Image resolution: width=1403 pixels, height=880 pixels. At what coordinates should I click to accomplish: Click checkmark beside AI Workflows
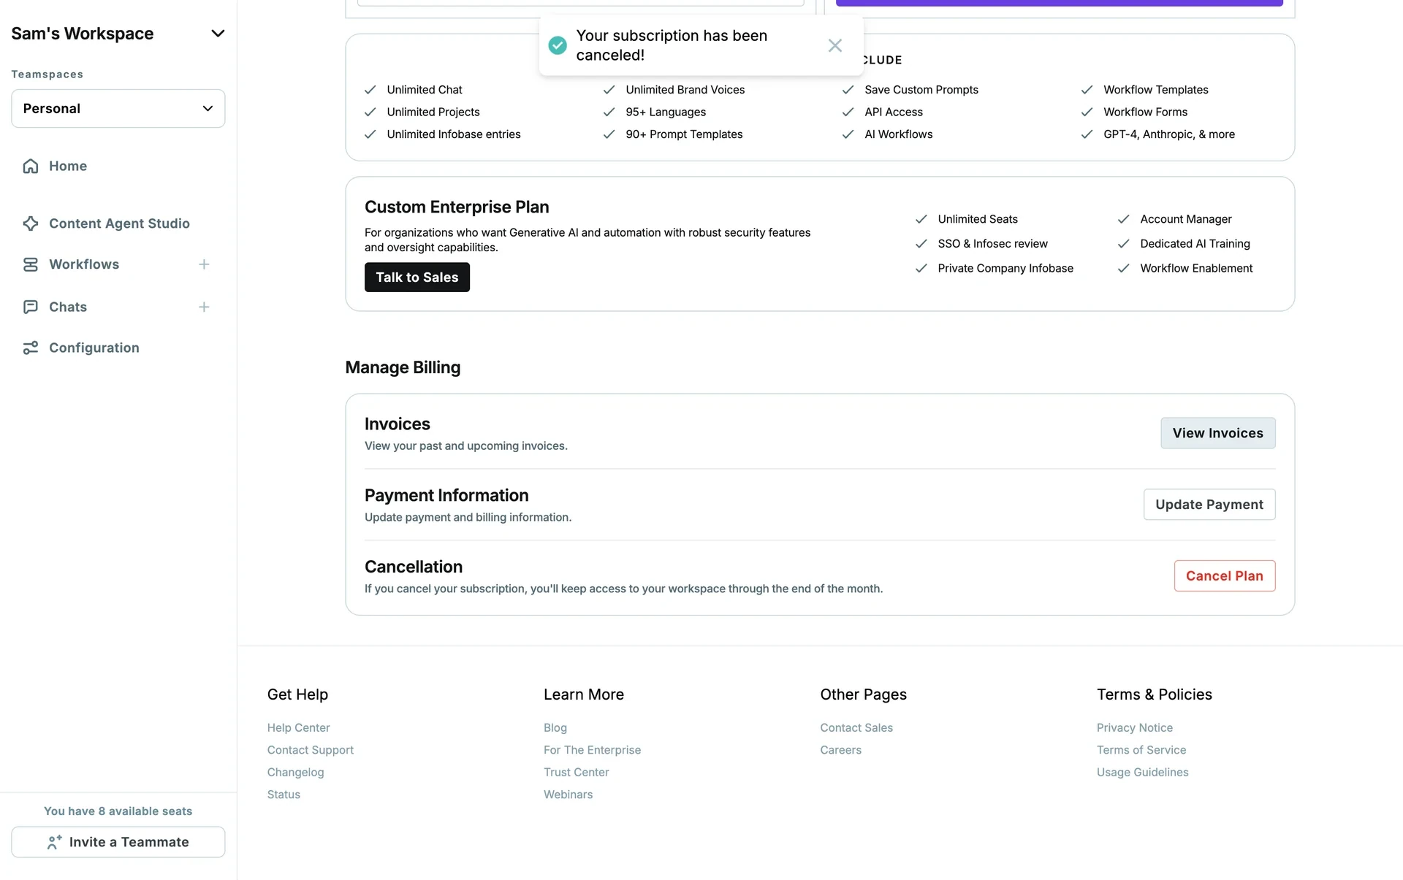pyautogui.click(x=848, y=134)
